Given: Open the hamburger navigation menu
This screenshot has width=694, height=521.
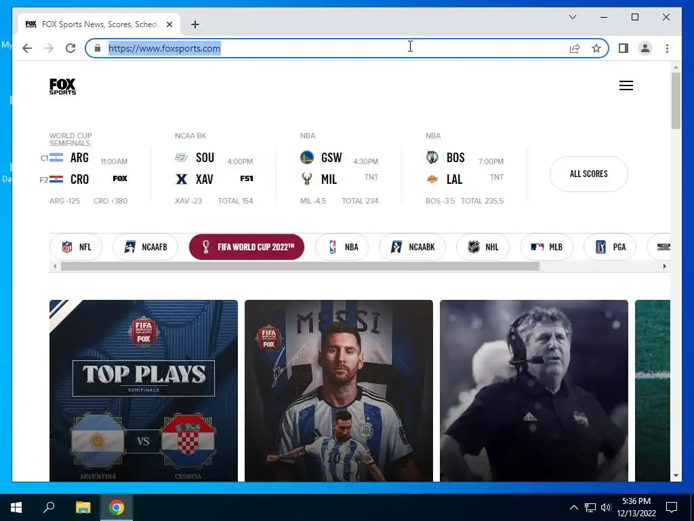Looking at the screenshot, I should tap(626, 85).
